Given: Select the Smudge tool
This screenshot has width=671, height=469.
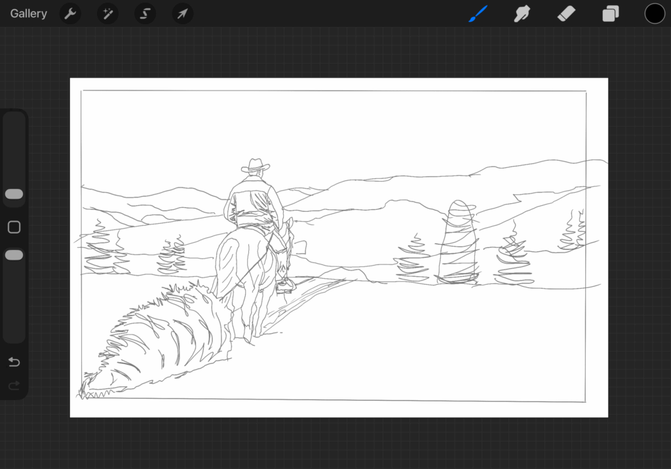Looking at the screenshot, I should 522,14.
